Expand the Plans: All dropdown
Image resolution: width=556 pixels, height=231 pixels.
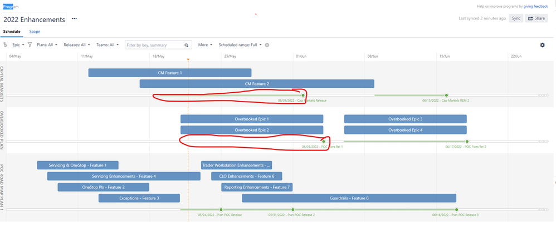click(47, 45)
